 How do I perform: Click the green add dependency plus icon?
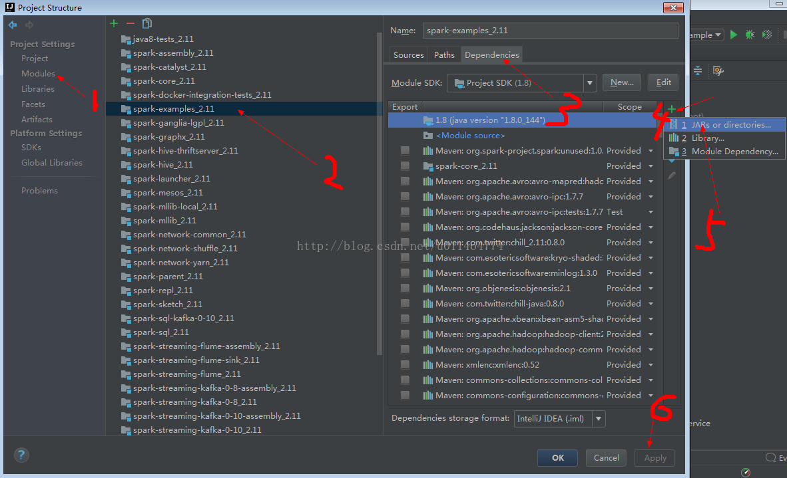coord(672,109)
